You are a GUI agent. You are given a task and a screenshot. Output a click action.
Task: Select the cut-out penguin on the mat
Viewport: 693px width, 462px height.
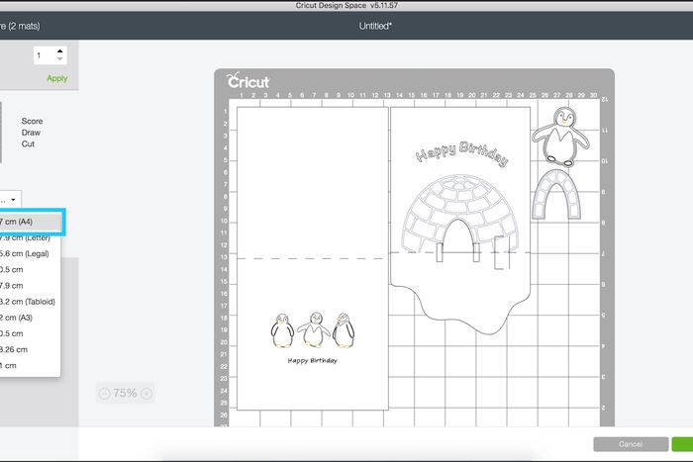tap(560, 137)
